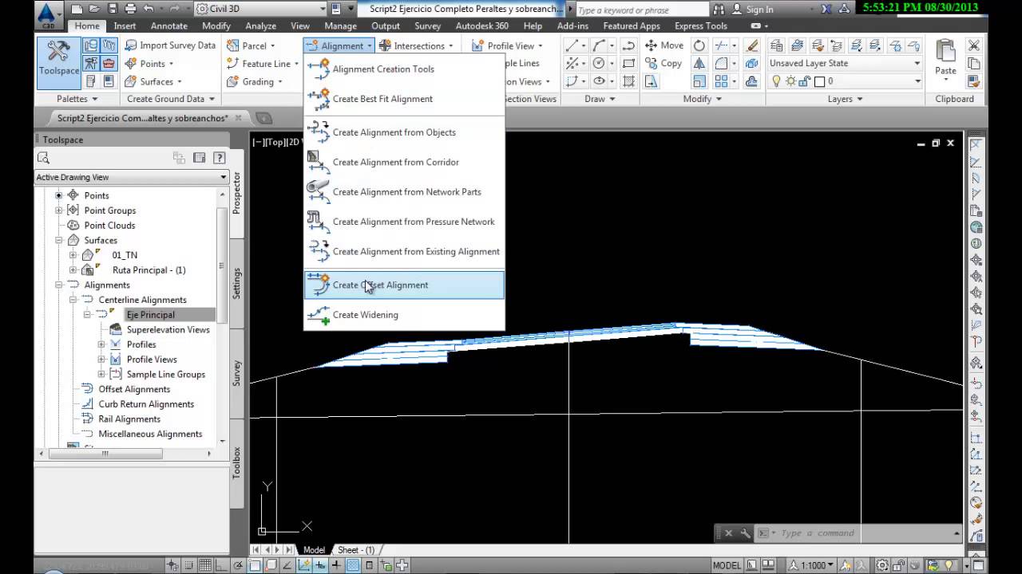Choose Create Widening menu item
This screenshot has width=1022, height=574.
click(404, 315)
